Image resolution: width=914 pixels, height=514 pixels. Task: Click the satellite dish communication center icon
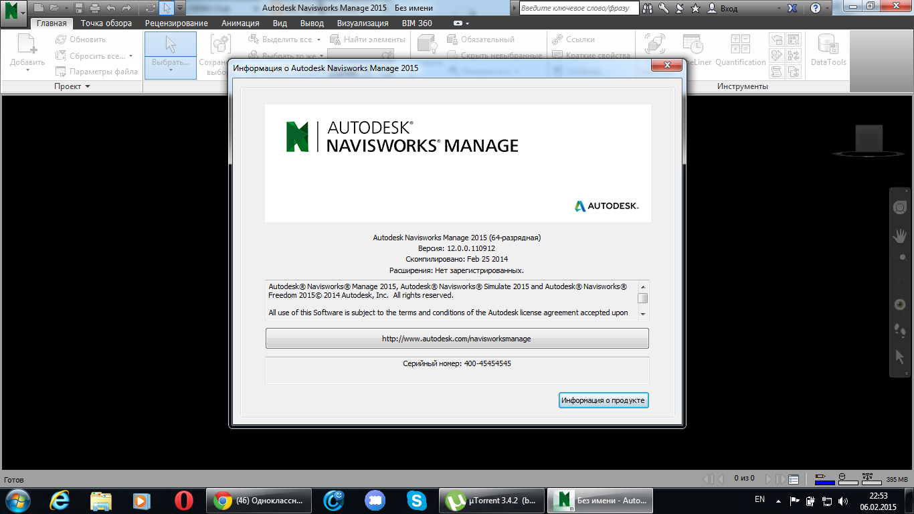point(680,8)
